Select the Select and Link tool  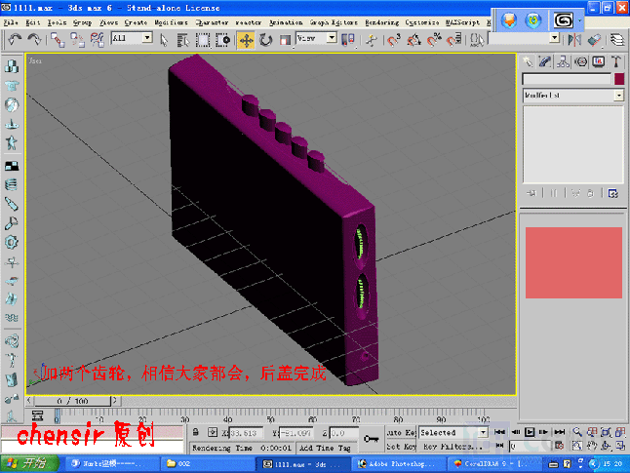pos(58,40)
